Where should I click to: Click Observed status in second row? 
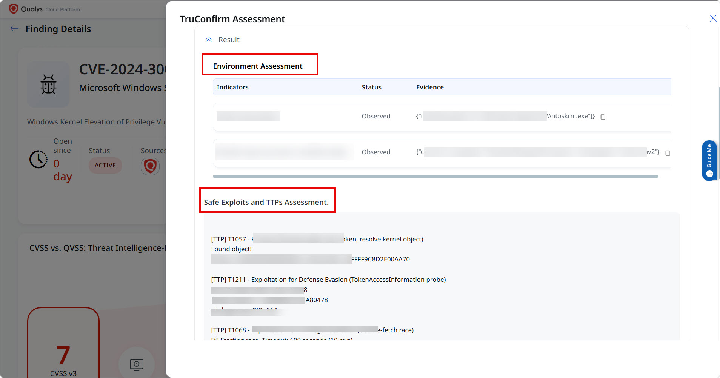click(x=376, y=152)
